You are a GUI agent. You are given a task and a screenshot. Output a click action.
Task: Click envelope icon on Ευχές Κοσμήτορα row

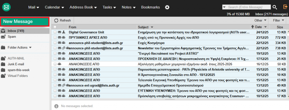point(60,43)
